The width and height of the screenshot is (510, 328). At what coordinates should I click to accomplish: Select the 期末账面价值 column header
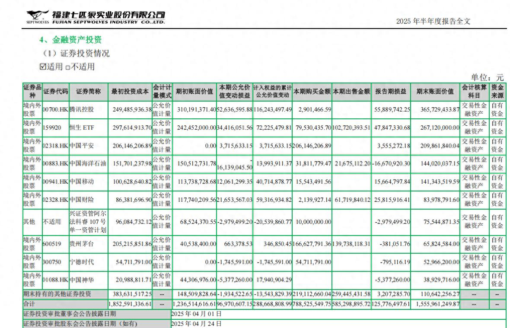[x=435, y=92]
